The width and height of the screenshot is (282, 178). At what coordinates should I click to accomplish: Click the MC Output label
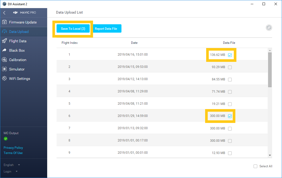(11, 133)
